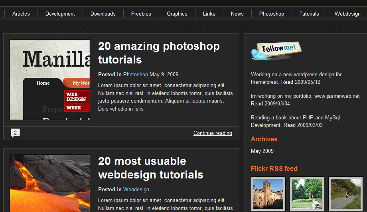
Task: Click the Links navigation item
Action: pyautogui.click(x=209, y=14)
